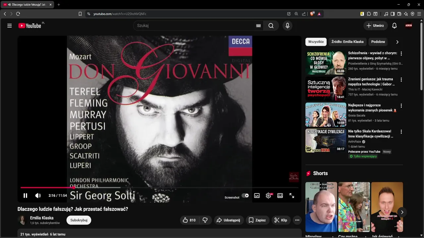424x238 pixels.
Task: Open the Emilia Klaska channel link
Action: (42, 218)
